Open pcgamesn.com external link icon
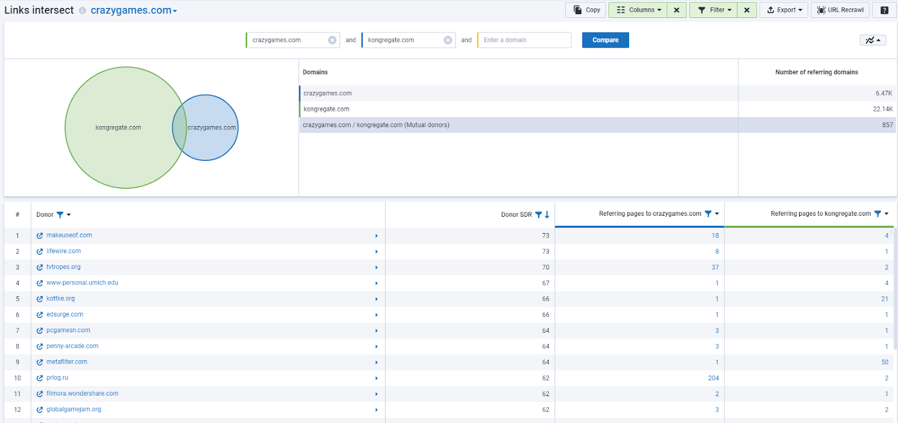Screen dimensions: 898x423 [40, 331]
